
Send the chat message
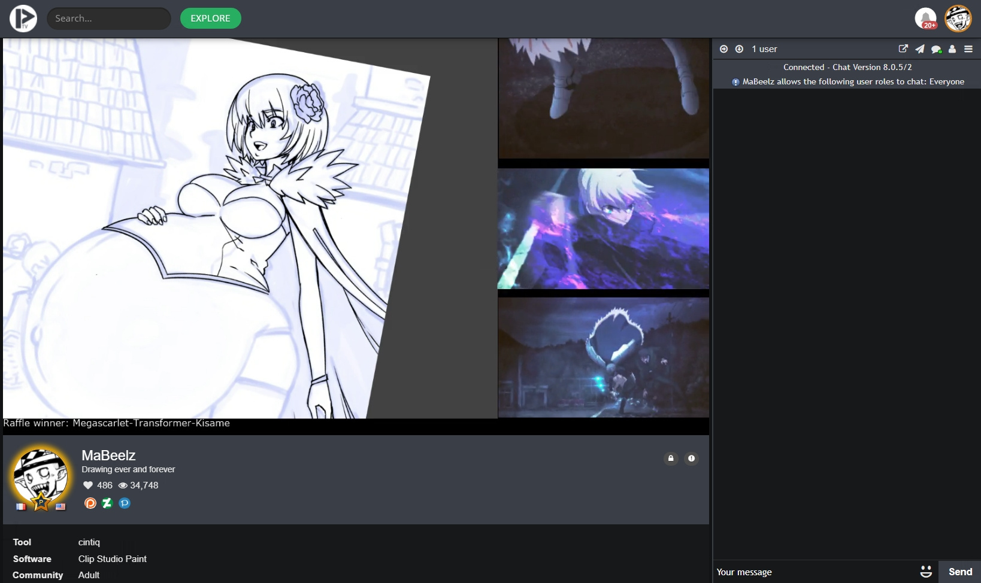960,572
